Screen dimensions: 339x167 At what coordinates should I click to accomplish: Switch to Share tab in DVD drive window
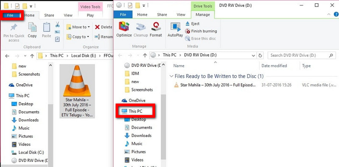(x=162, y=15)
